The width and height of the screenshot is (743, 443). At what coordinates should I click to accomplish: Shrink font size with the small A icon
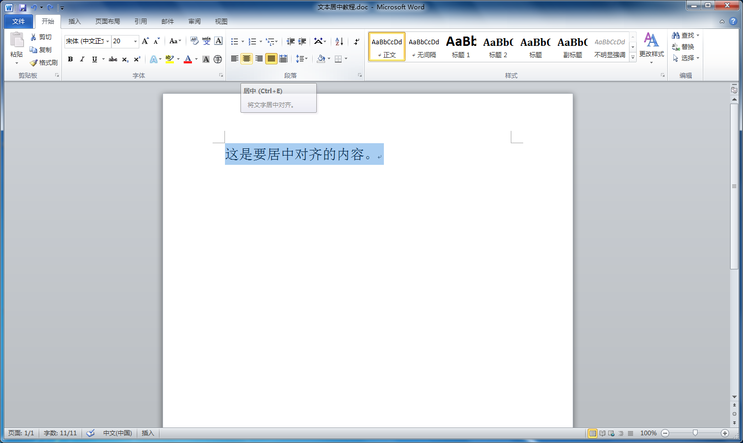[157, 41]
